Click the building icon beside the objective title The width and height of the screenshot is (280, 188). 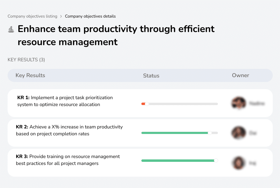(11, 29)
